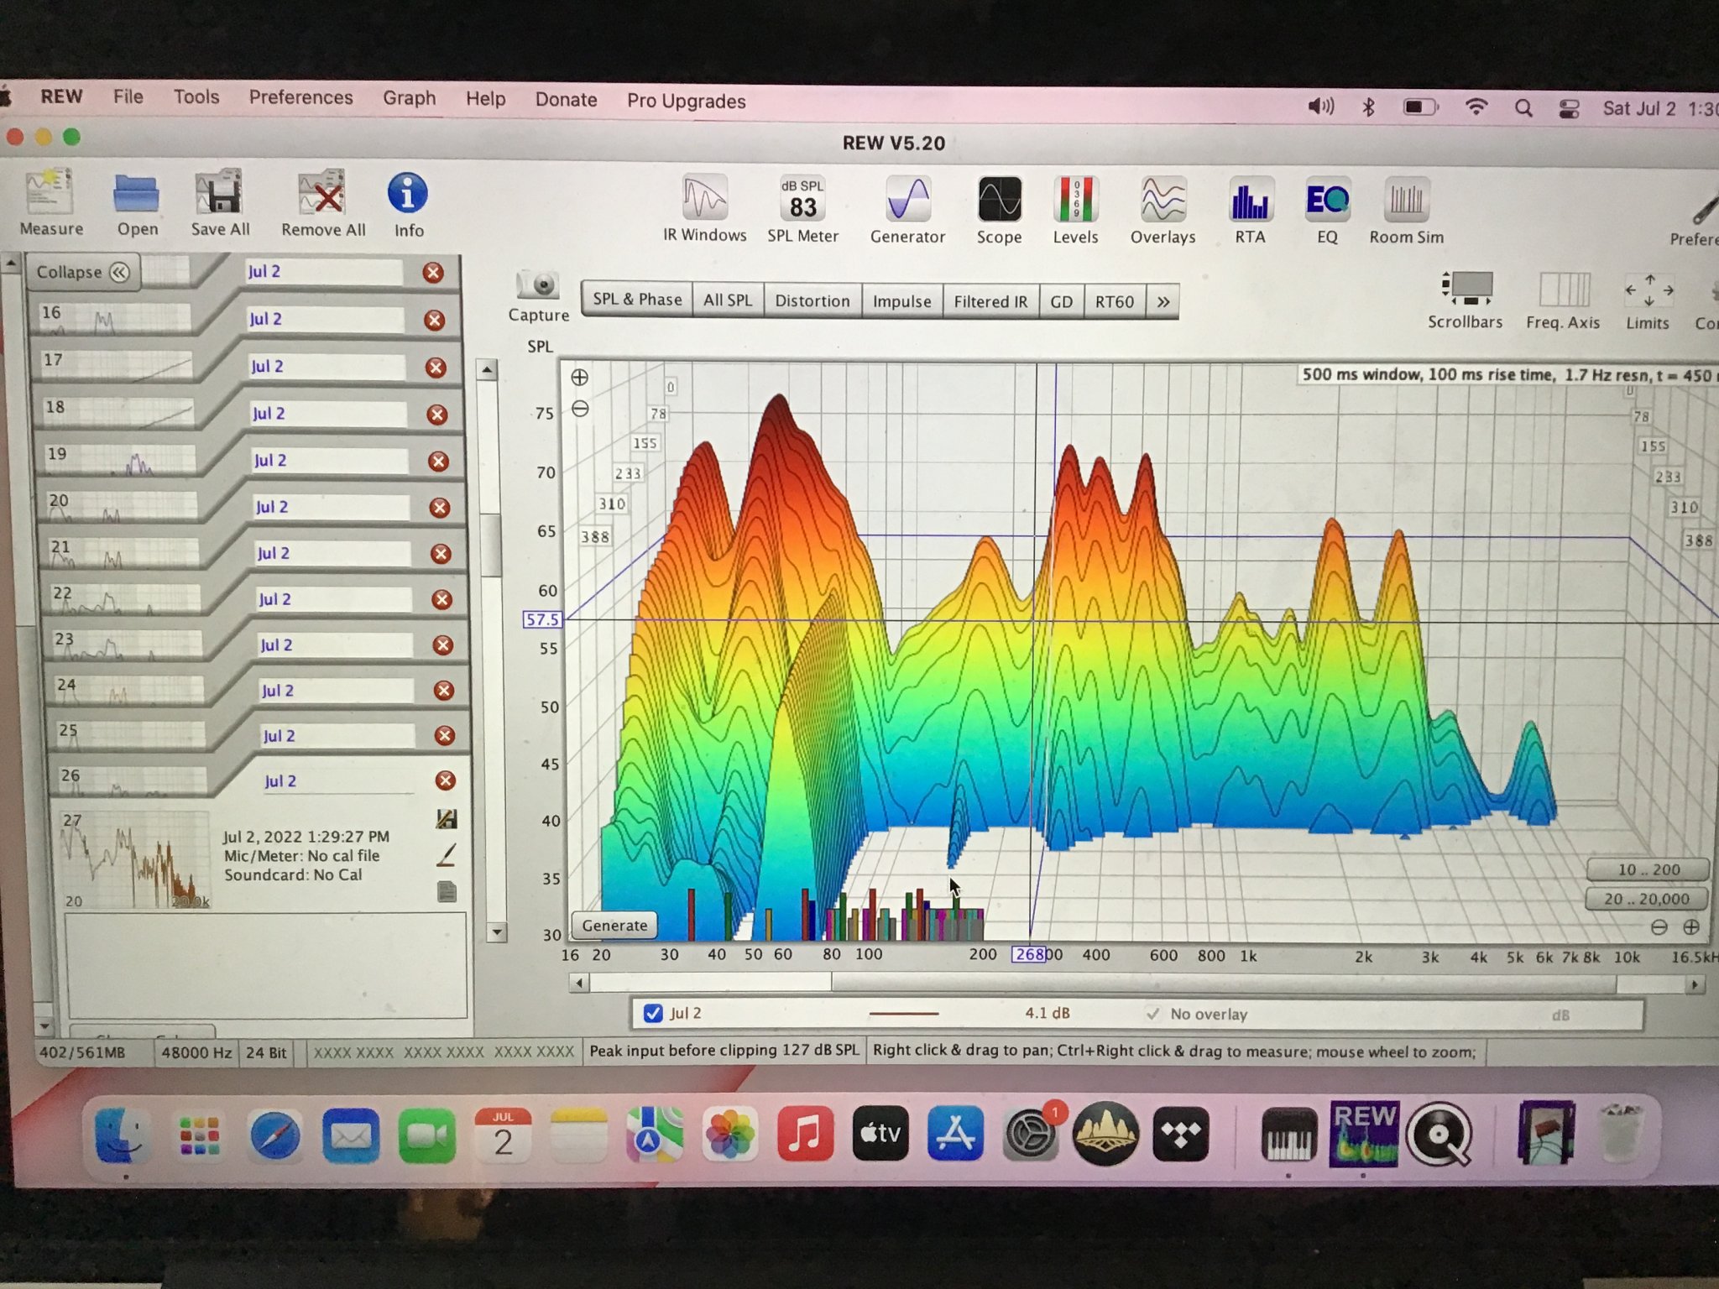
Task: Switch to the Impulse tab
Action: (901, 301)
